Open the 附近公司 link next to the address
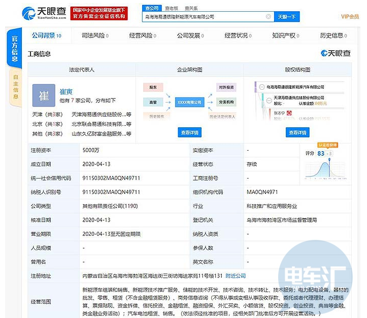 coord(236,276)
